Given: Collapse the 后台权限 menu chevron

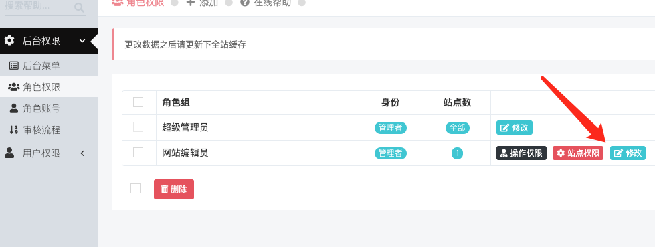Looking at the screenshot, I should [x=82, y=41].
